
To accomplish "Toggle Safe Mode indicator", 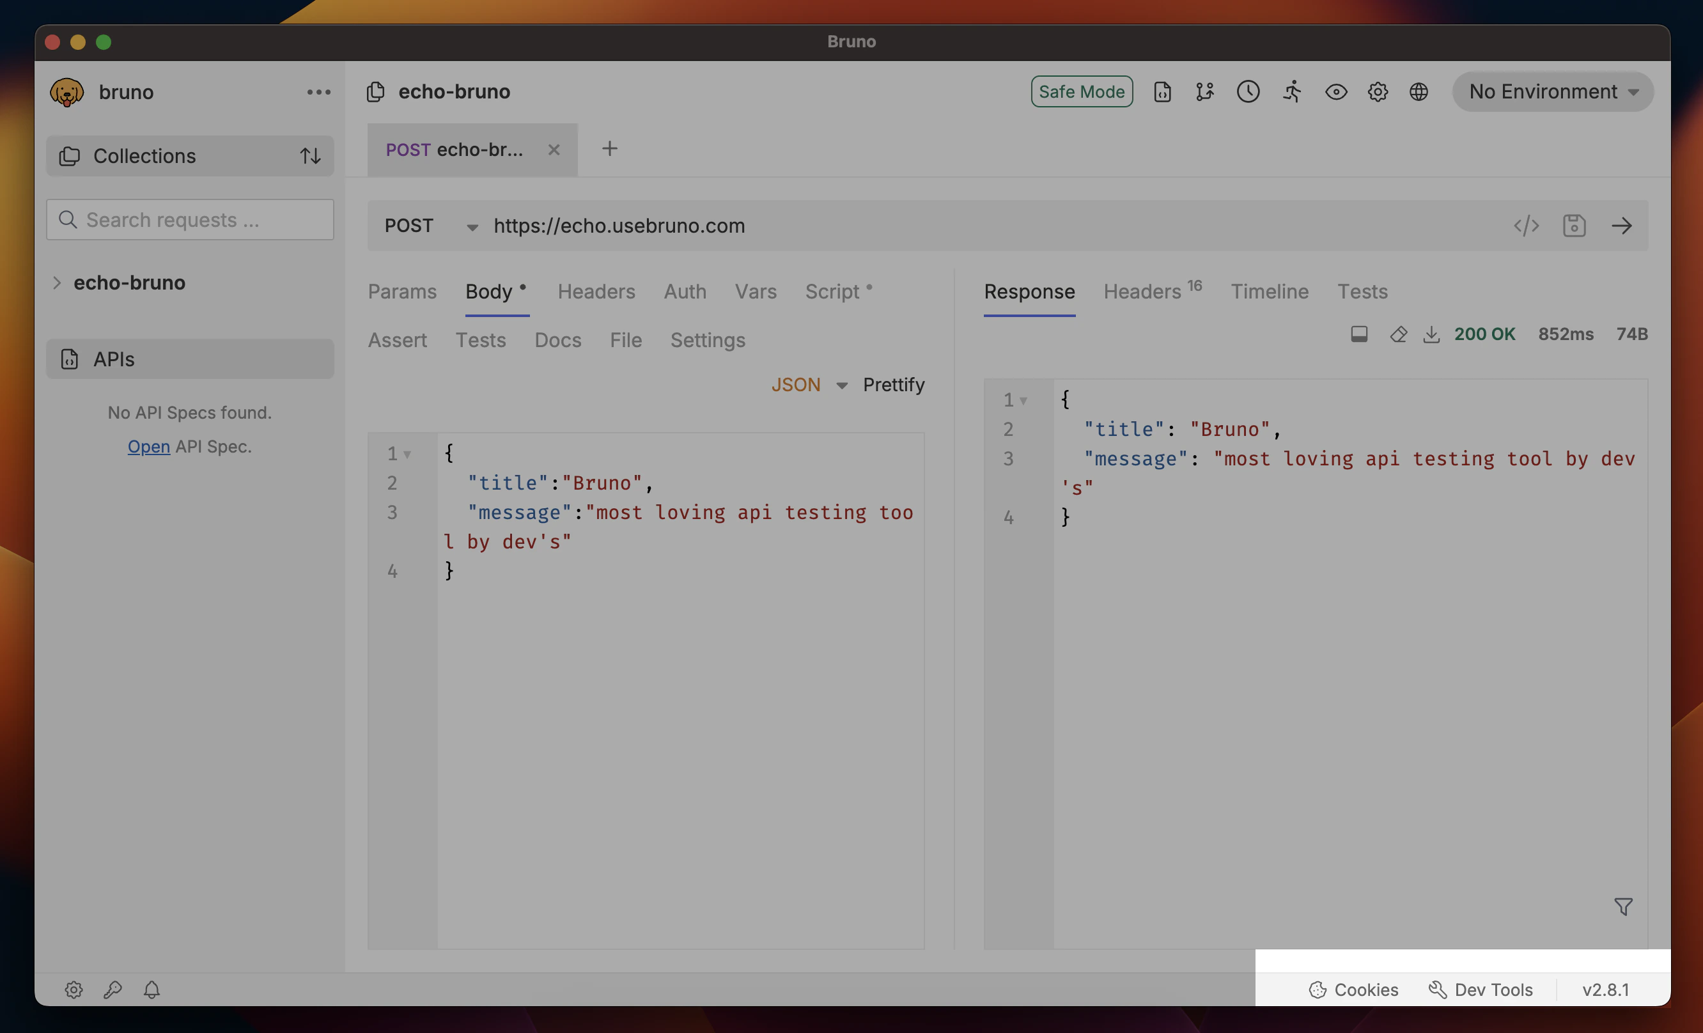I will 1081,91.
